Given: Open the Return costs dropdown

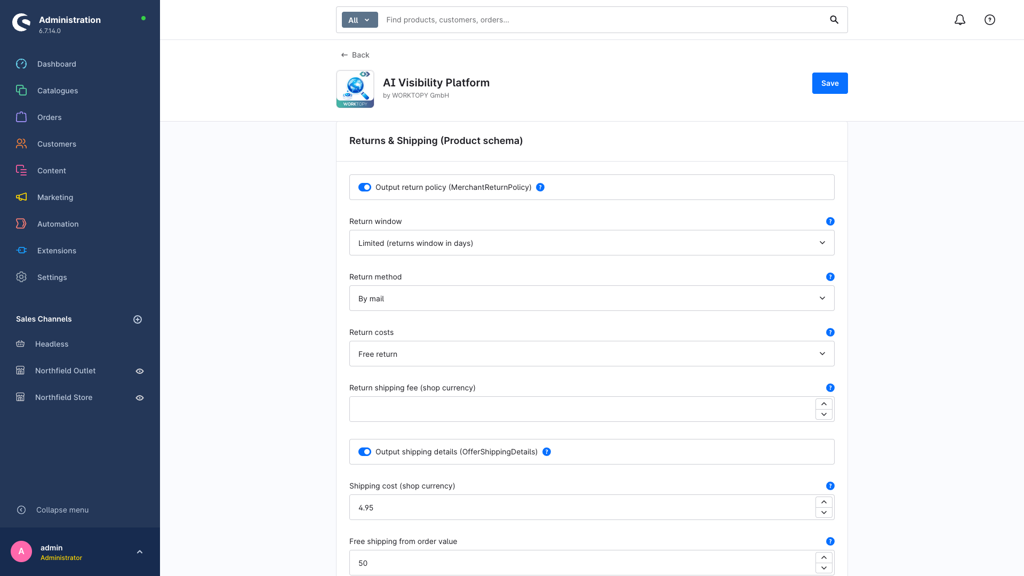Looking at the screenshot, I should coord(591,354).
